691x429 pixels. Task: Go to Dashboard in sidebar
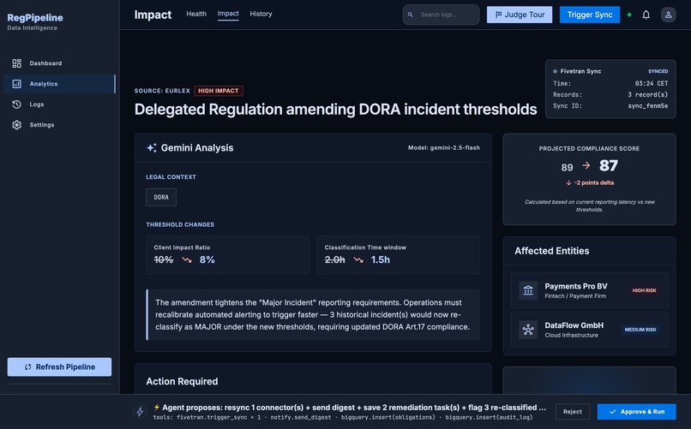59,63
